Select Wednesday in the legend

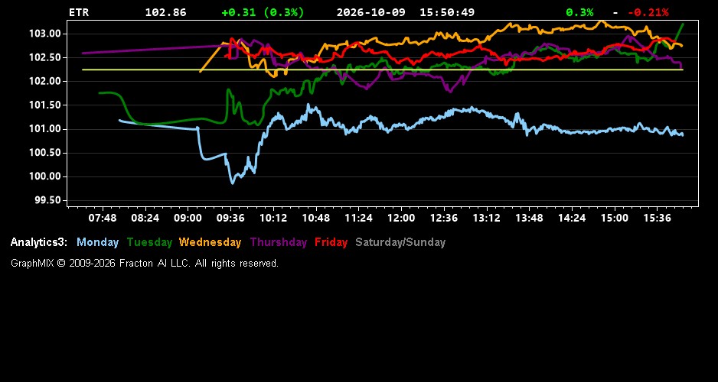point(210,242)
